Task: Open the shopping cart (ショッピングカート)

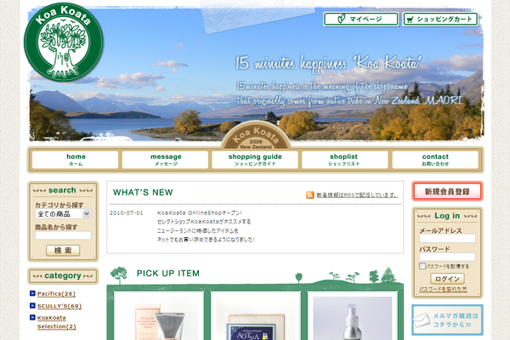Action: tap(439, 19)
